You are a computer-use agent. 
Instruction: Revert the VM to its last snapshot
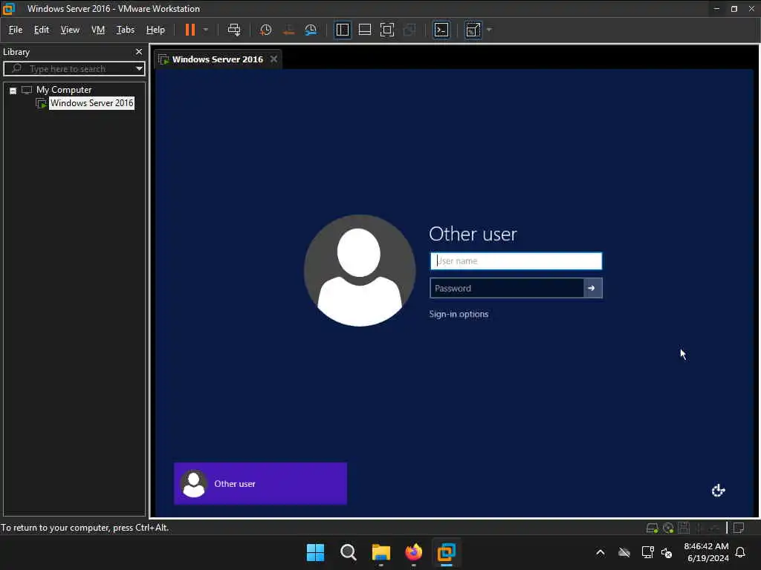click(288, 30)
